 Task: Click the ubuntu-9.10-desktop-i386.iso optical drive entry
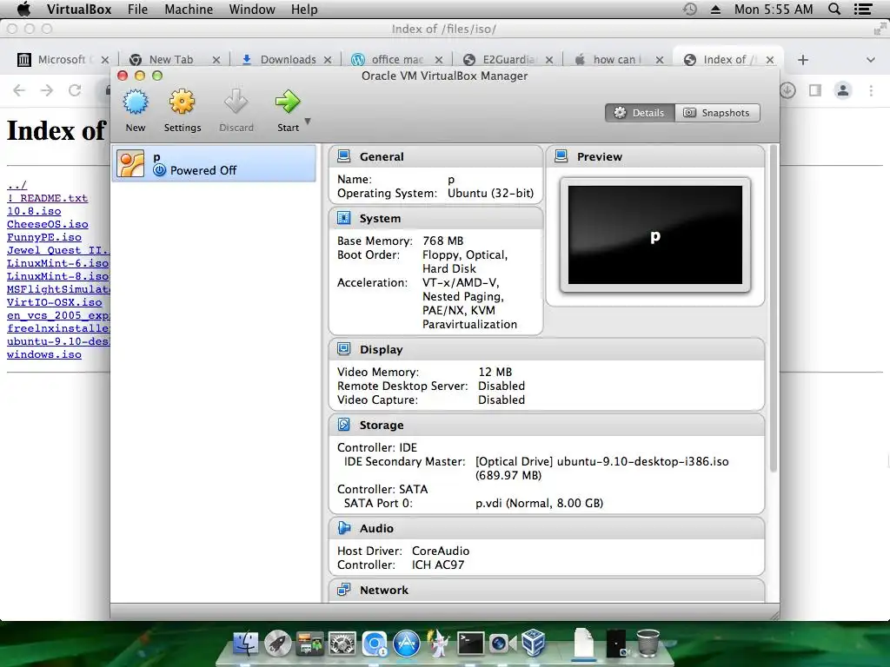point(601,468)
